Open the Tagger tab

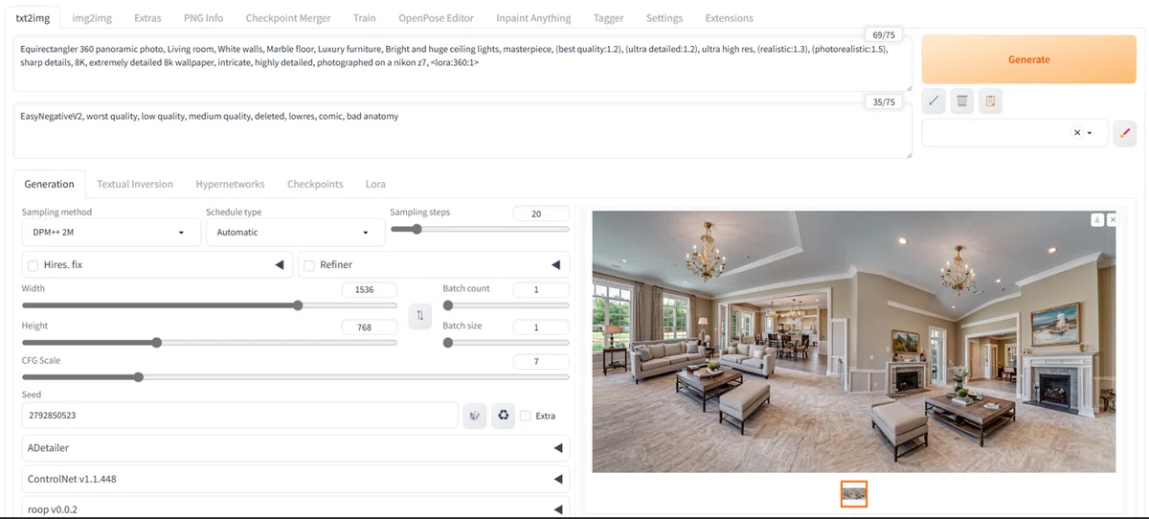click(608, 18)
